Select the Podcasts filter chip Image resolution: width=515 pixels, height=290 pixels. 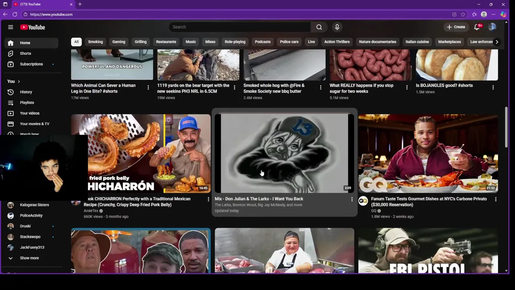tap(263, 42)
